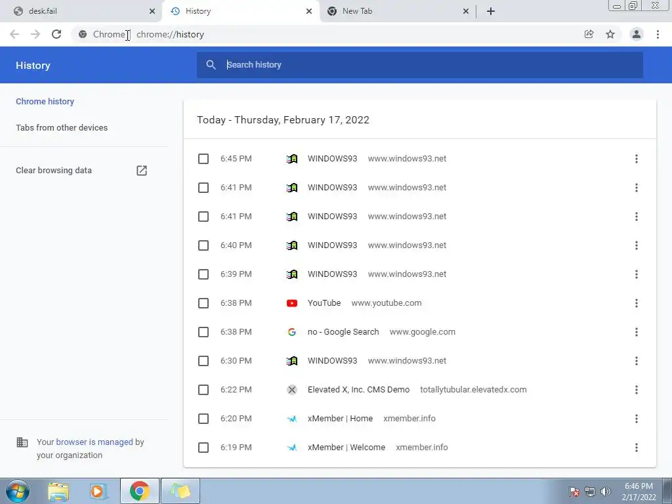Click the Google favicon in the 6:38 PM entry
The height and width of the screenshot is (504, 672).
tap(292, 331)
